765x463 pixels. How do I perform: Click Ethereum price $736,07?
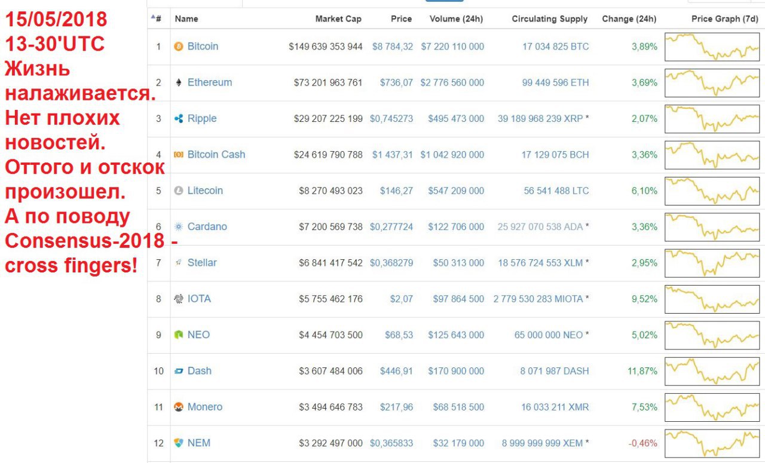point(396,82)
